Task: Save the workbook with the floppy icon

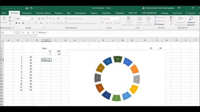Action: click(x=27, y=8)
